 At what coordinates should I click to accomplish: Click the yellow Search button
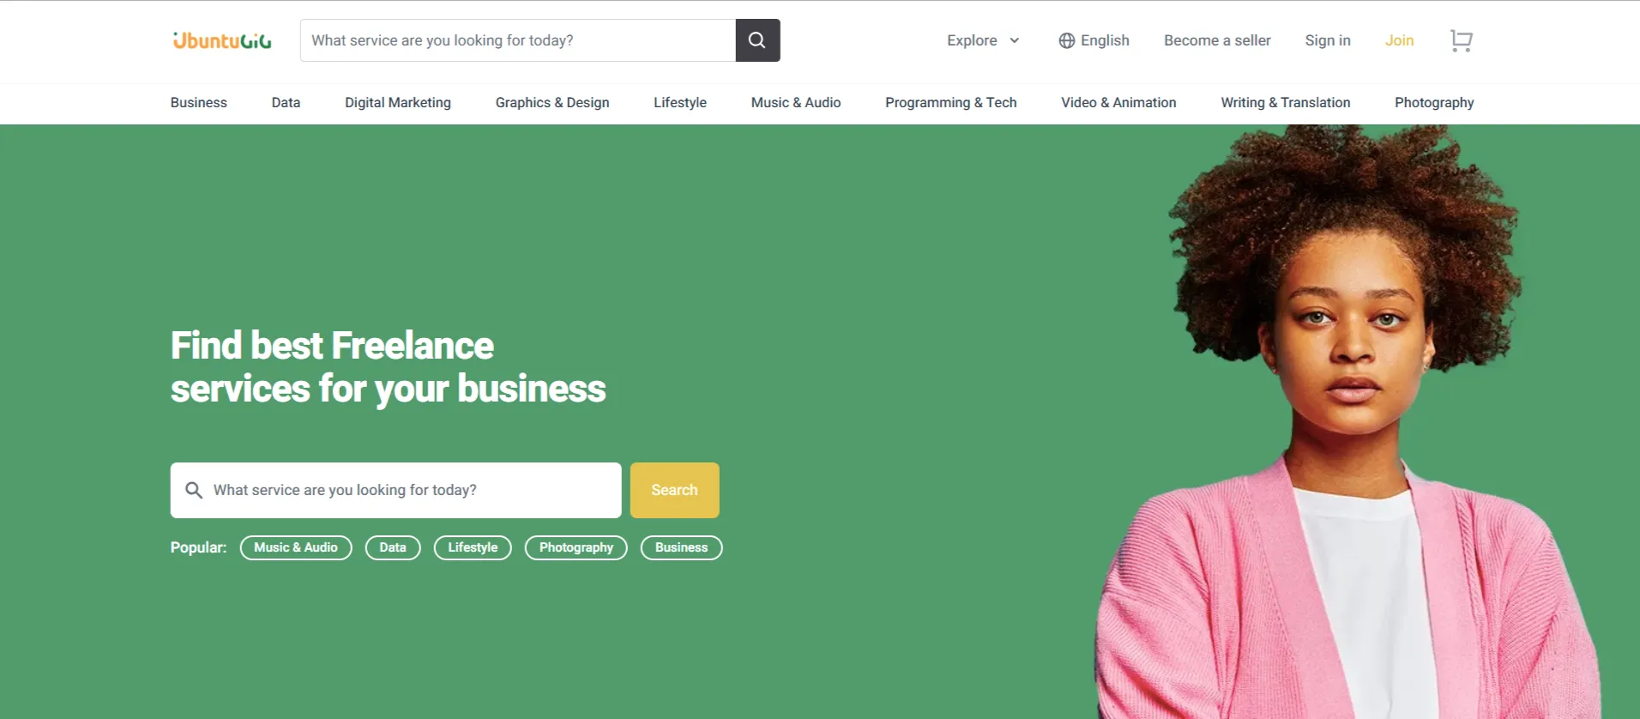675,490
